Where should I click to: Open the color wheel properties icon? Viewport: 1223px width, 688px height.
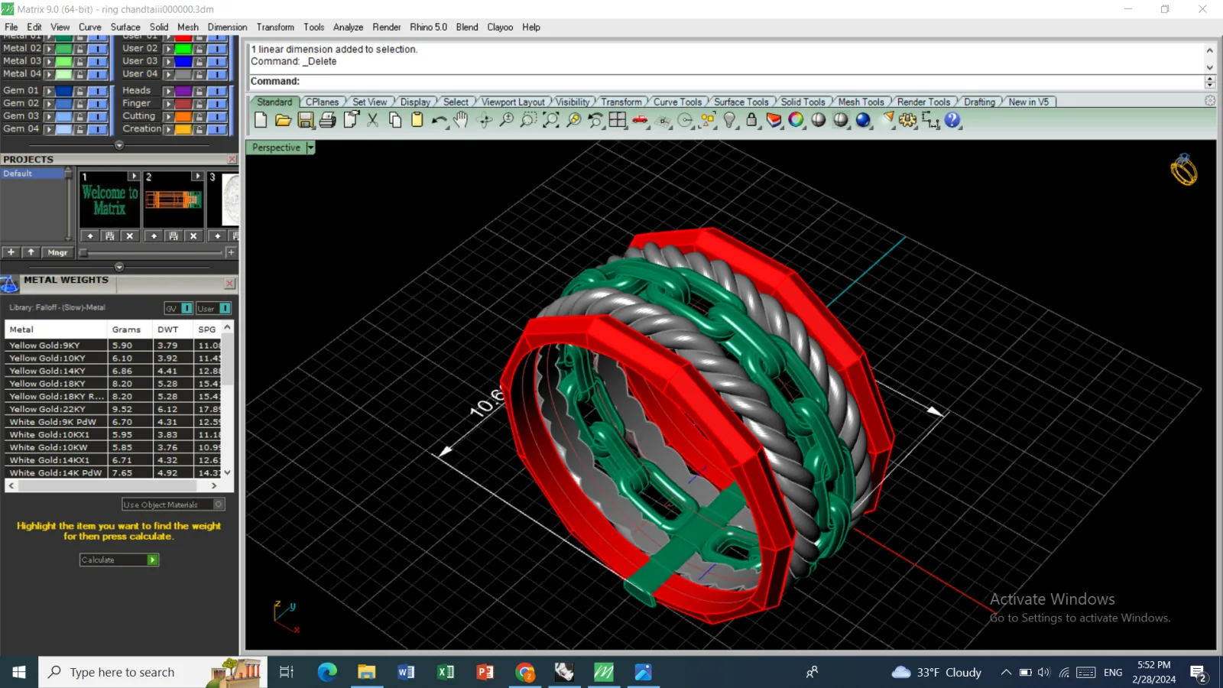pyautogui.click(x=796, y=120)
